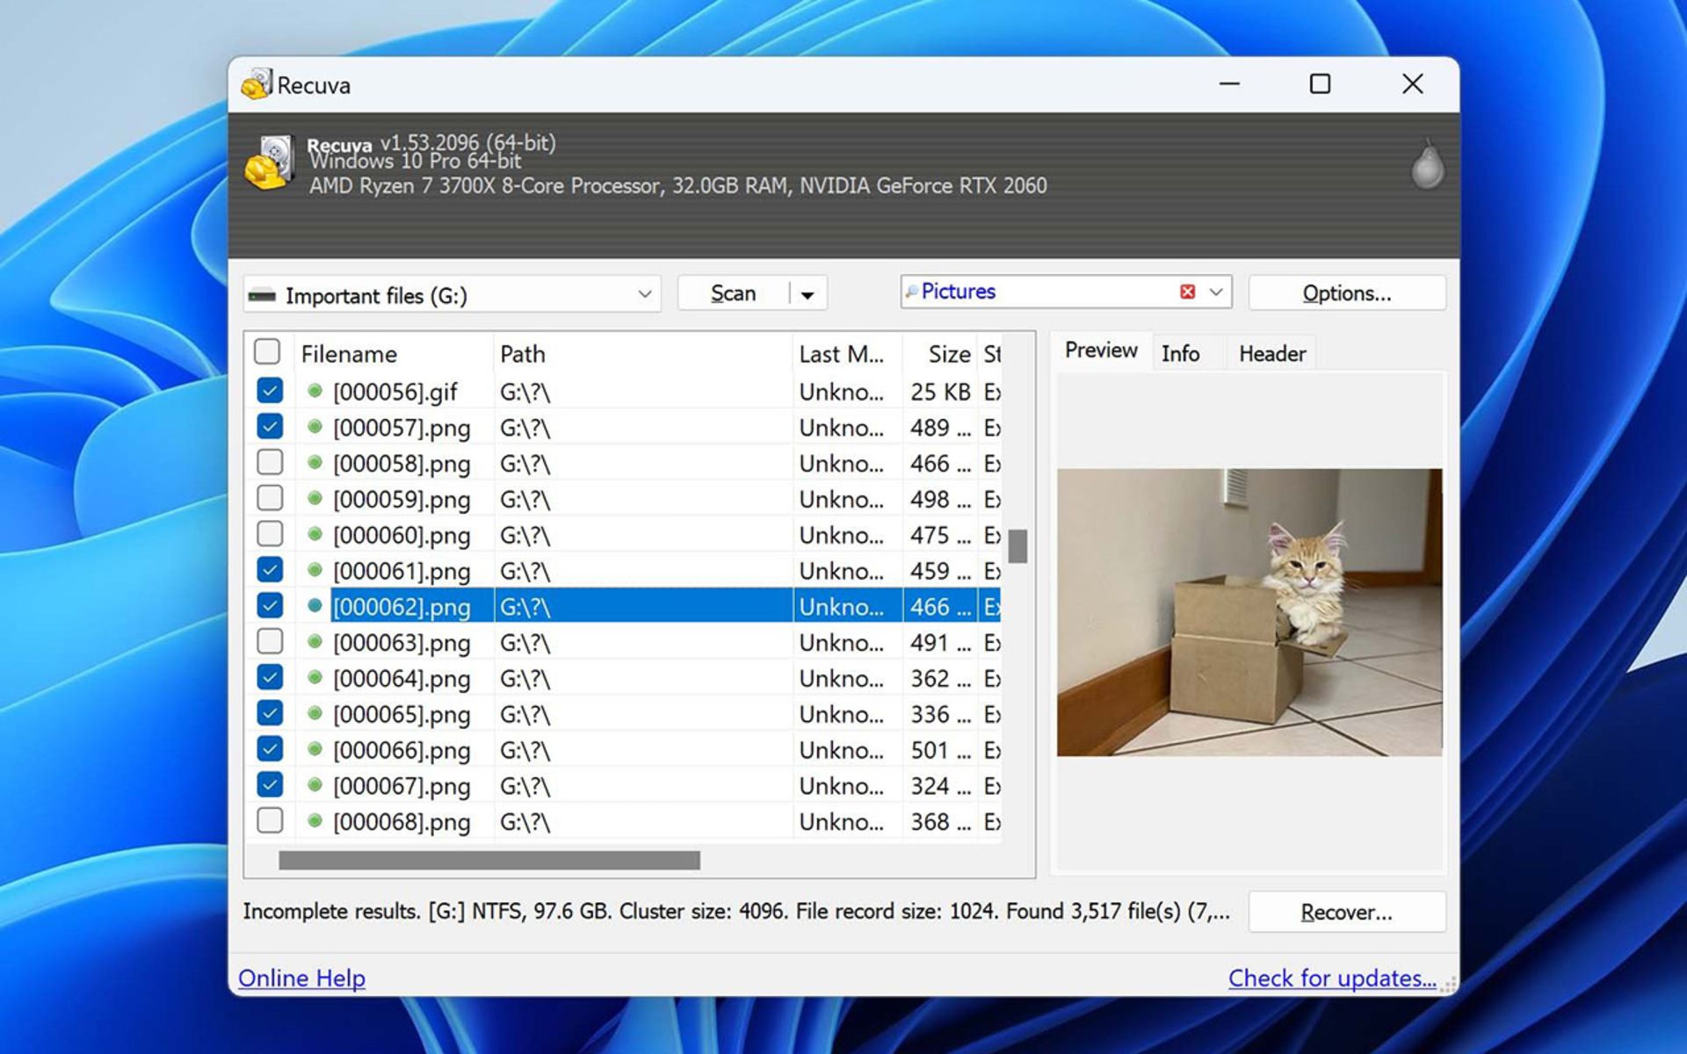Click green status dot of [000056].gif
Viewport: 1687px width, 1054px height.
315,391
